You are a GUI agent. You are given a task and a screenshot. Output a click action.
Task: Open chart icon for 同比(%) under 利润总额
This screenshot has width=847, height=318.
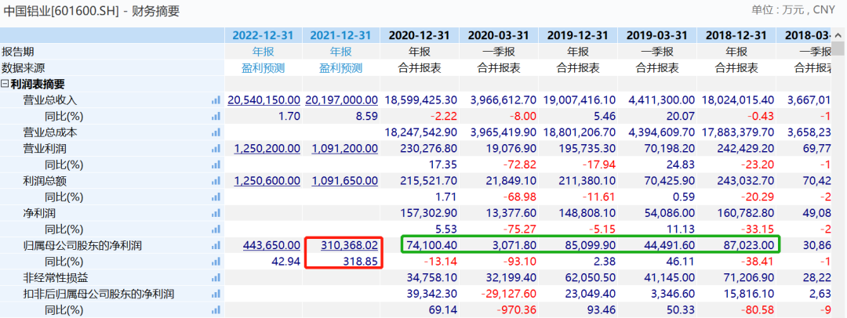tap(216, 197)
